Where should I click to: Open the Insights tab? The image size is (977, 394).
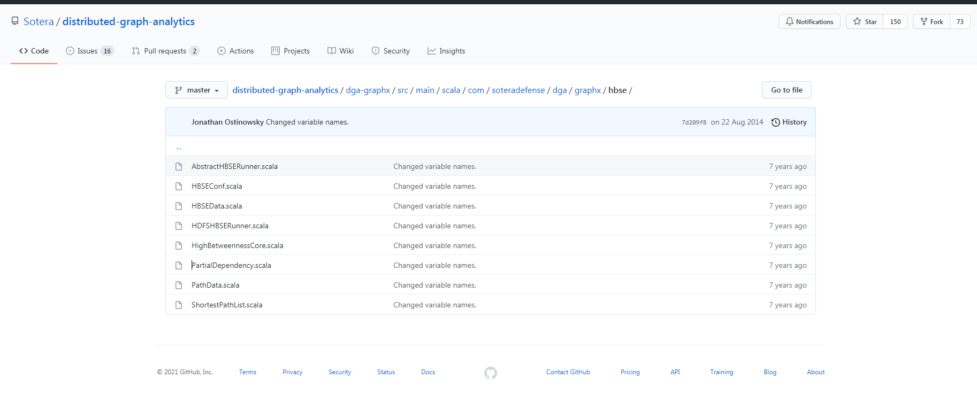(x=446, y=51)
